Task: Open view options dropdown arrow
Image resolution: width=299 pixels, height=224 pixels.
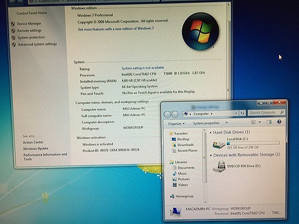Action: tap(259, 122)
